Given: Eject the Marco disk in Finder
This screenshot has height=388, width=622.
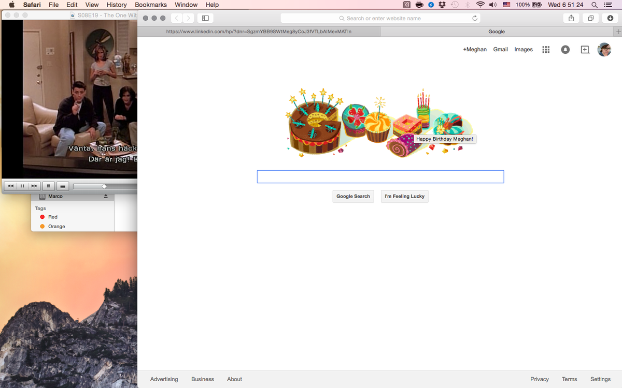Looking at the screenshot, I should (x=106, y=197).
